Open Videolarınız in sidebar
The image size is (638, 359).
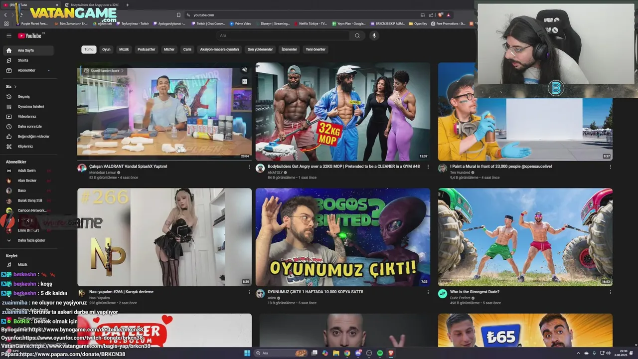tap(28, 116)
